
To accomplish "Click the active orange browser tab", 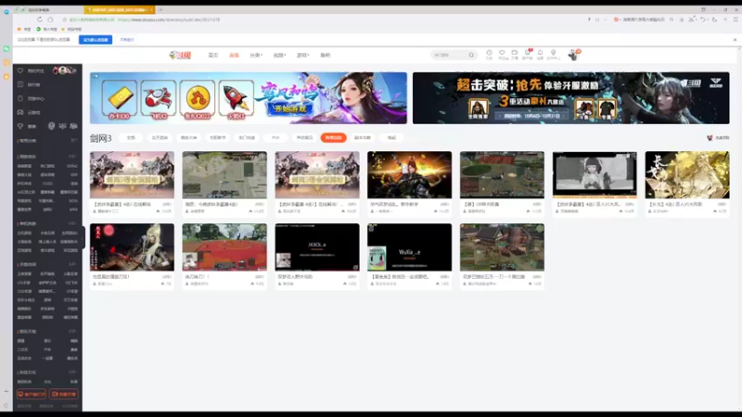I will pos(120,9).
